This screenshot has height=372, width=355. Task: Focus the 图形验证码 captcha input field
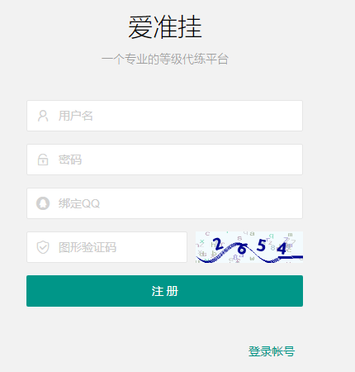tap(106, 247)
